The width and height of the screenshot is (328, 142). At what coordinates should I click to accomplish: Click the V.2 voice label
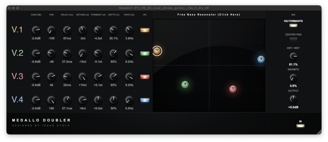pos(17,53)
